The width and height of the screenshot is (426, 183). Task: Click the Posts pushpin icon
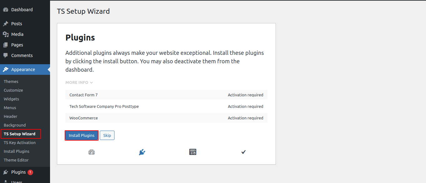[6, 24]
